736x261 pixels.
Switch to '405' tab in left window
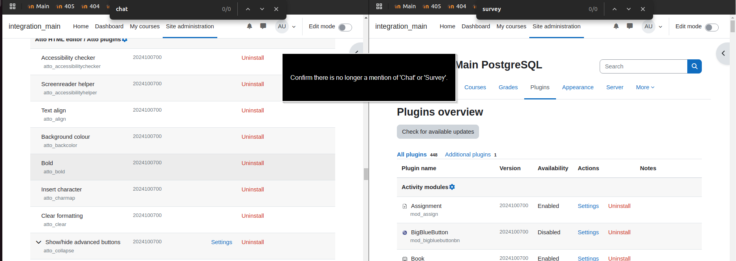tap(65, 6)
